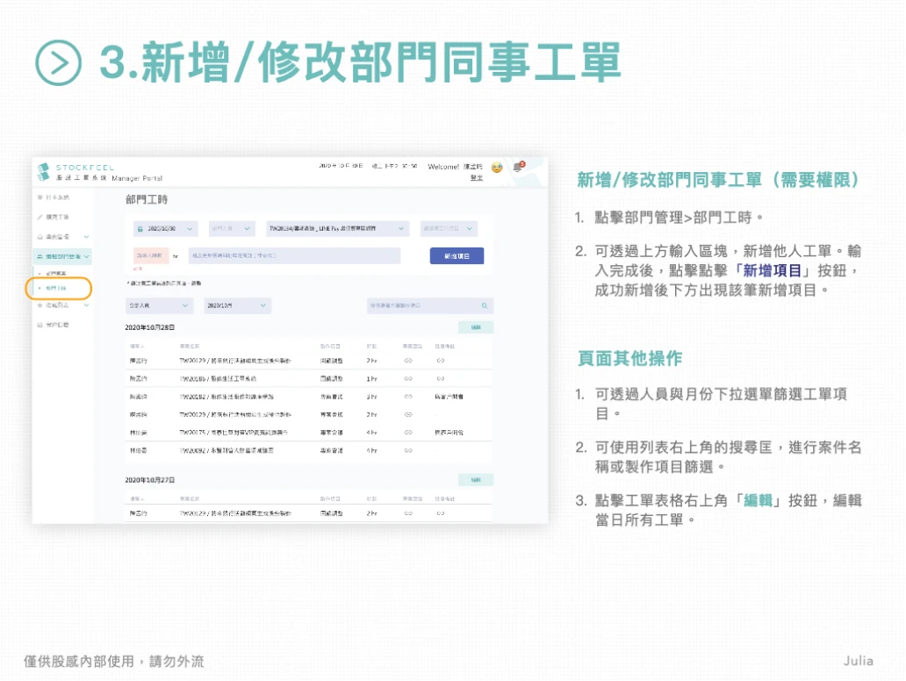Click the search magnifier icon
The image size is (906, 681).
click(x=485, y=305)
